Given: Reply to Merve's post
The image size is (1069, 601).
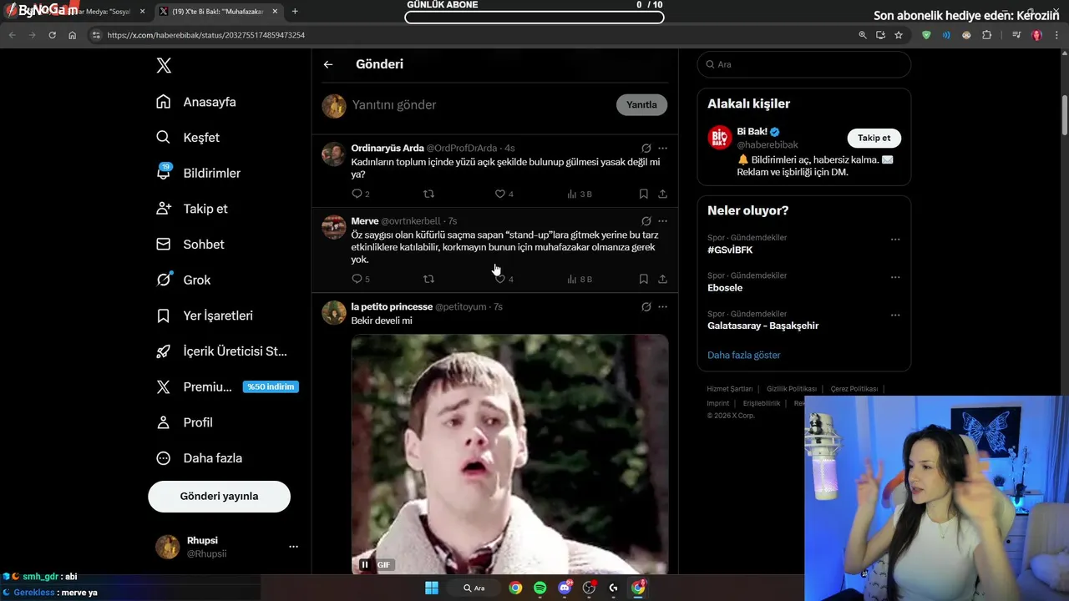Looking at the screenshot, I should (360, 279).
